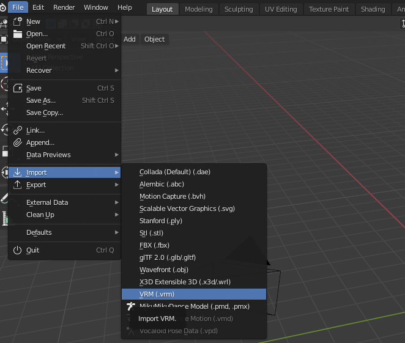Expand the Open Recent submenu
The image size is (405, 343).
(x=65, y=46)
